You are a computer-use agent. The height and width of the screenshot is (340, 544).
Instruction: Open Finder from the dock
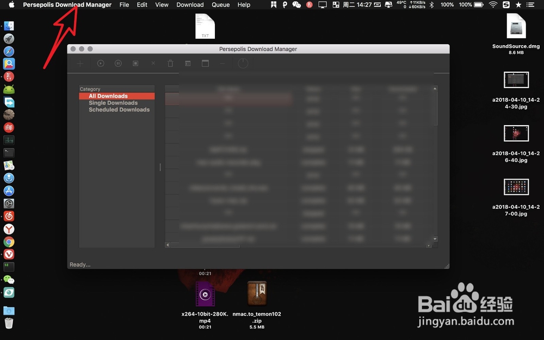(9, 26)
